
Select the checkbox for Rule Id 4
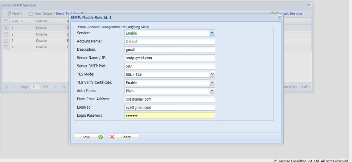pos(6,47)
